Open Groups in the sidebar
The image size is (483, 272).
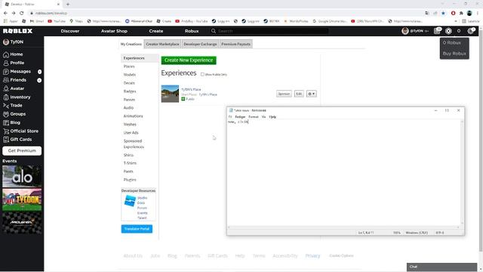(x=14, y=114)
